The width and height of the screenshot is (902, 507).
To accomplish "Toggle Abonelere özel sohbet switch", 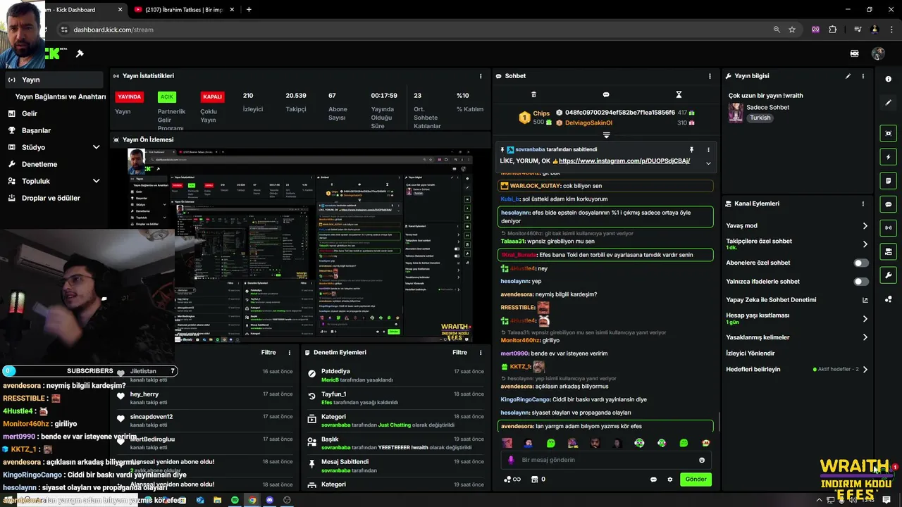I will coord(861,263).
